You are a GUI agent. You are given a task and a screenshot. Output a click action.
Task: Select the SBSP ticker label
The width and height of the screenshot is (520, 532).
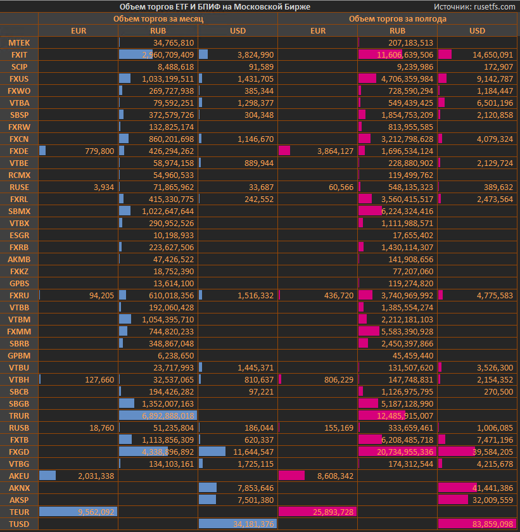point(19,115)
